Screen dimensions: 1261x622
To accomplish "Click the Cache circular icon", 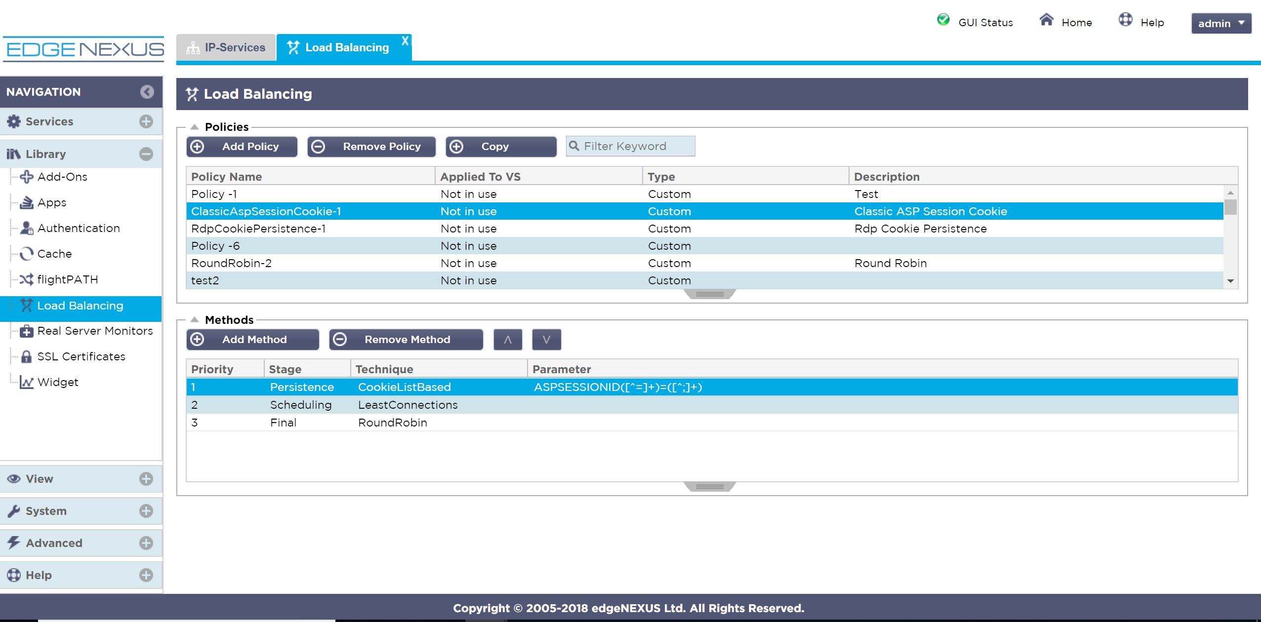I will (26, 254).
